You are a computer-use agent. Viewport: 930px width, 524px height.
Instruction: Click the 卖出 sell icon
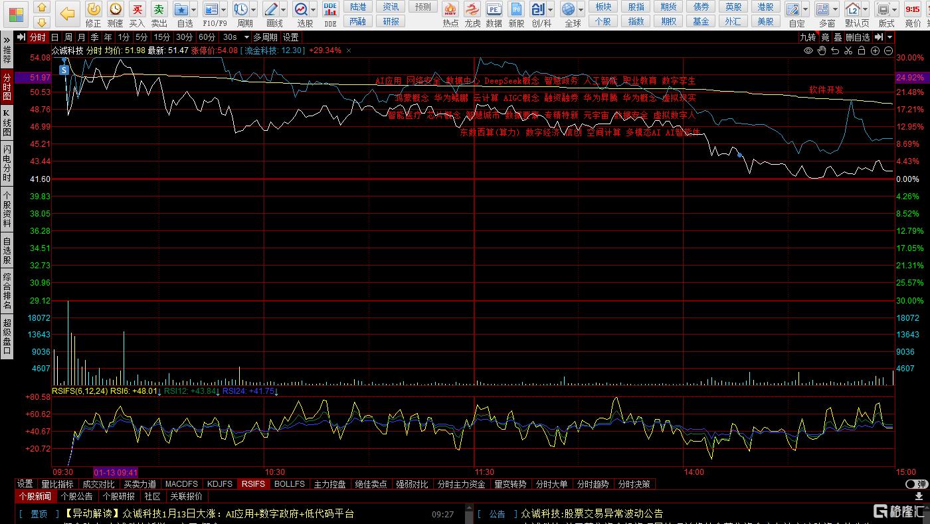point(159,9)
